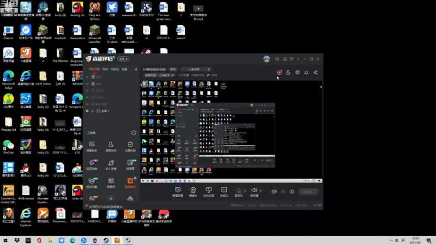Open the notification center in the taskbar
The width and height of the screenshot is (436, 245).
tap(429, 240)
